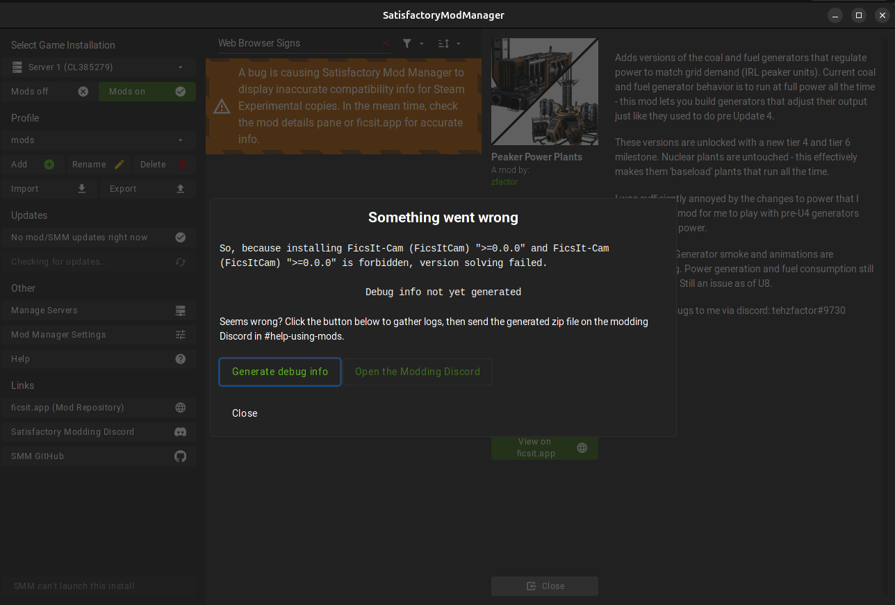This screenshot has height=605, width=895.
Task: Open the Help entry
Action: (99, 359)
